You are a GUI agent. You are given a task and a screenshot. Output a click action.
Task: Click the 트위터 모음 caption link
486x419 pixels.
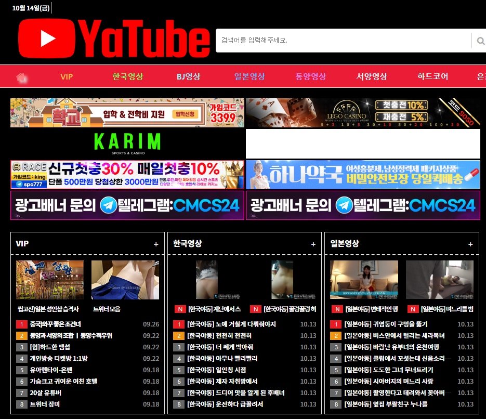(x=107, y=309)
